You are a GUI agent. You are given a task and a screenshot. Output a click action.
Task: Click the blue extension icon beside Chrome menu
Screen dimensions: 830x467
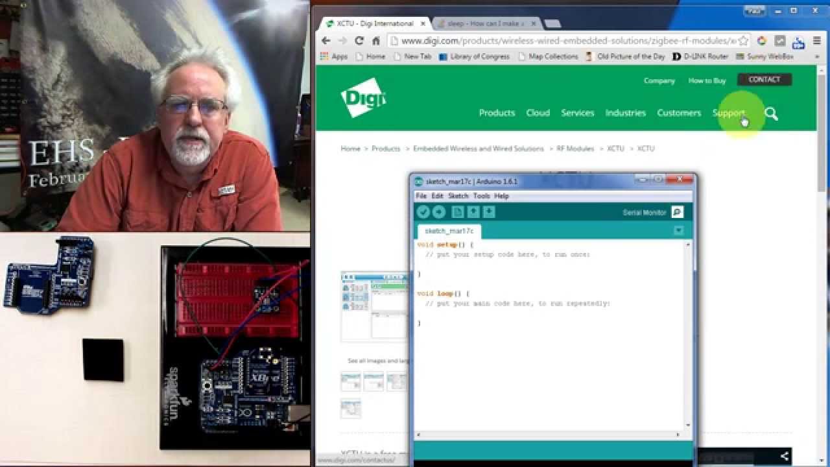pos(798,42)
